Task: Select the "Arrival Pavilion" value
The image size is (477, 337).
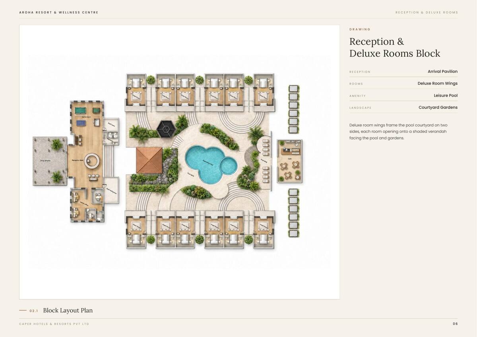Action: tap(442, 72)
